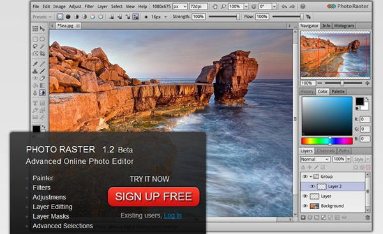383x234 pixels.
Task: Toggle visibility of the layer named Layer
Action: pyautogui.click(x=305, y=196)
